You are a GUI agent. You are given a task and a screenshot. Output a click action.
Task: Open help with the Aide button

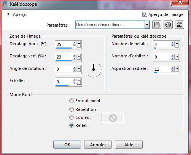129,145
